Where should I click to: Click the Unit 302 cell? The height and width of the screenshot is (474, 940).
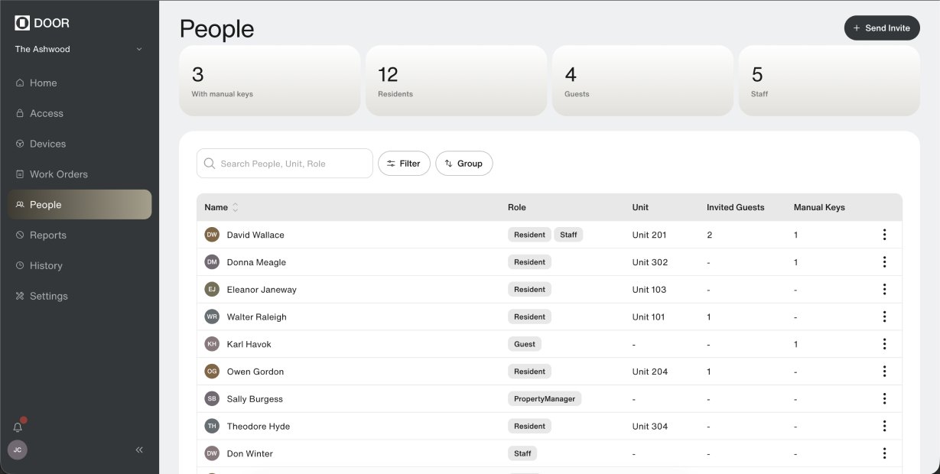[650, 262]
